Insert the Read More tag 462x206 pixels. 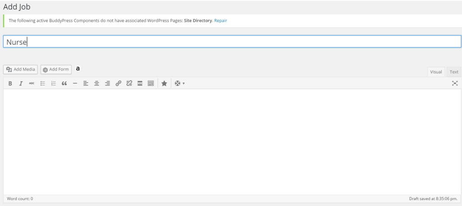(140, 84)
